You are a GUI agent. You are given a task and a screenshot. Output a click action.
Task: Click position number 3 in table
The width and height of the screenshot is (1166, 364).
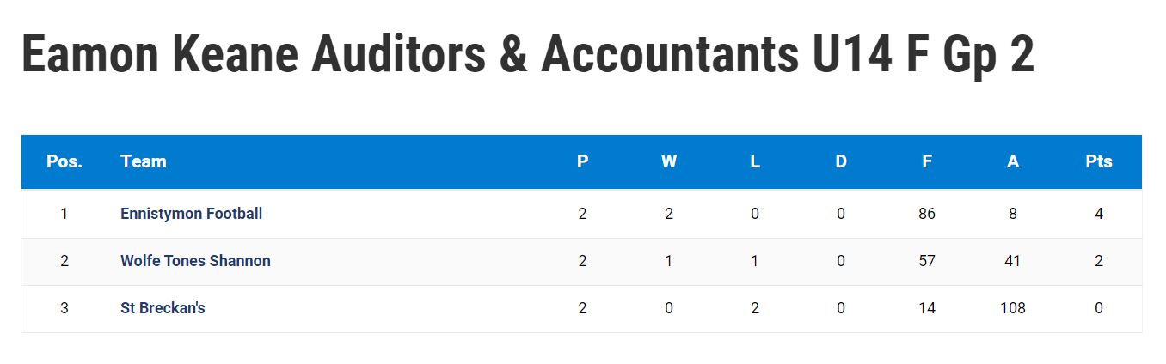click(x=64, y=308)
